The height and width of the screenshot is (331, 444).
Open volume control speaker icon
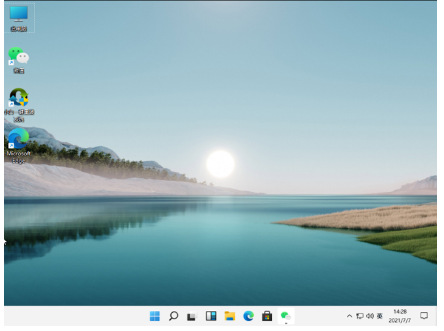pyautogui.click(x=370, y=316)
